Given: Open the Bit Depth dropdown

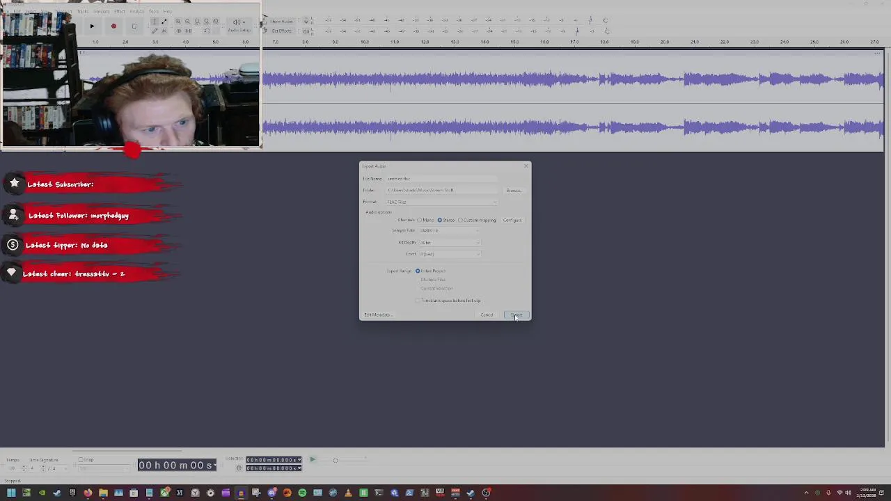Looking at the screenshot, I should 449,242.
